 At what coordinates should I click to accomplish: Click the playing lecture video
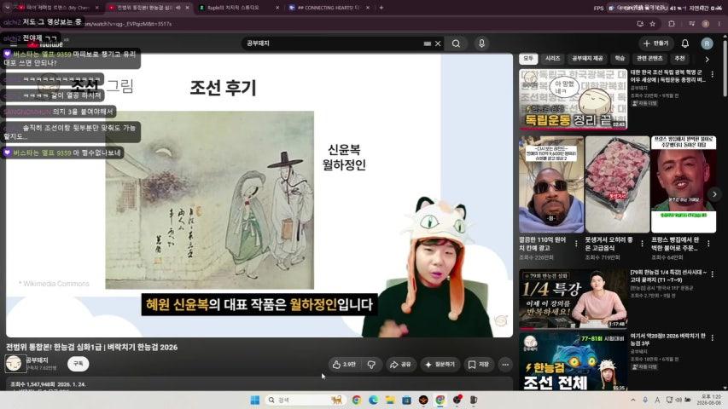259,195
